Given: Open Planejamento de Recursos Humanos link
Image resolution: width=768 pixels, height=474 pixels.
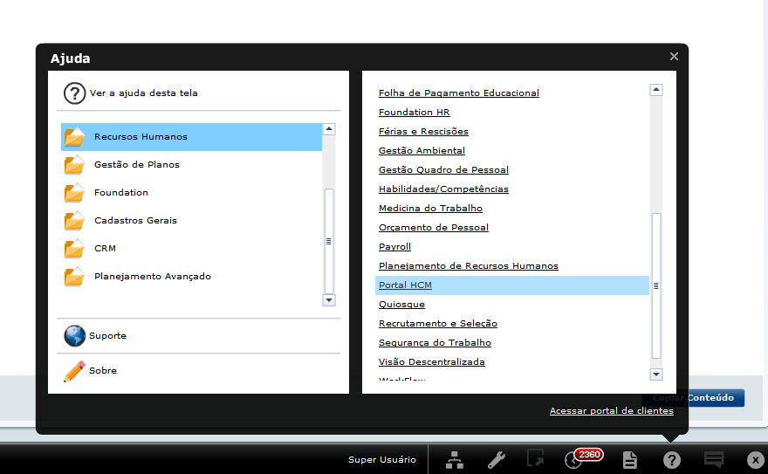Looking at the screenshot, I should (469, 266).
